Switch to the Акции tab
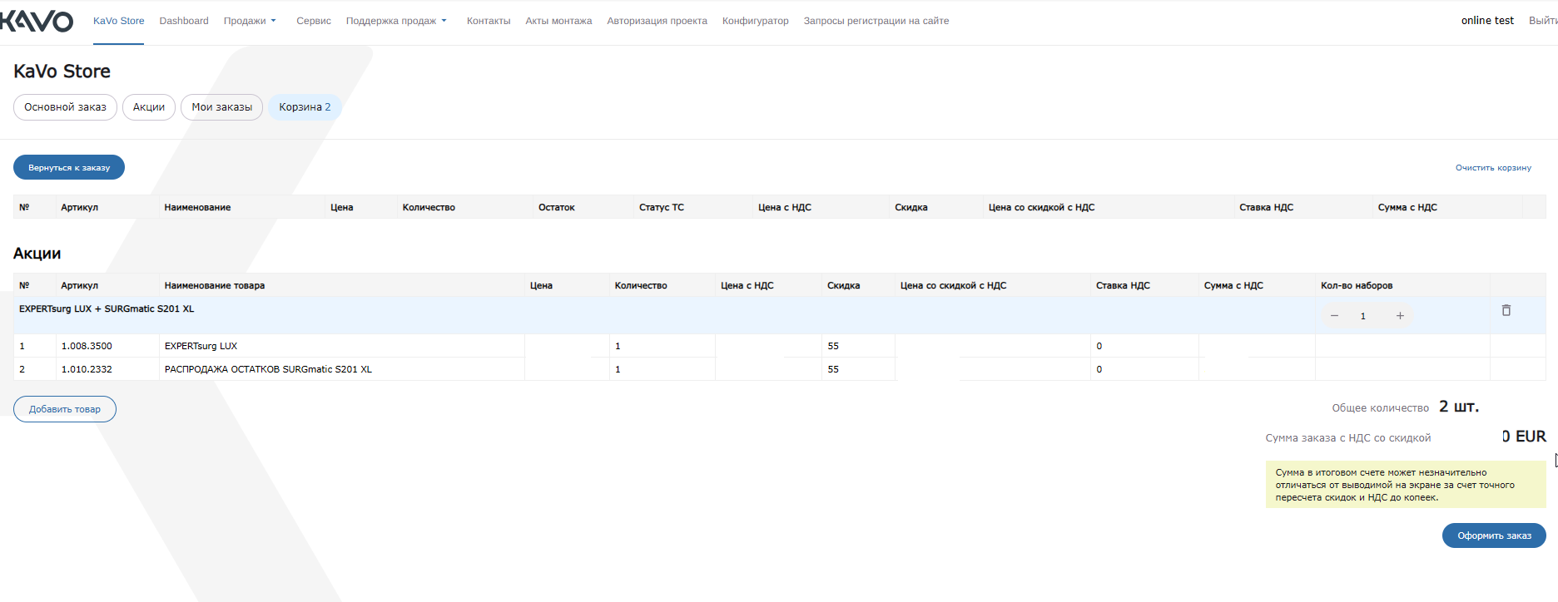The image size is (1558, 602). pyautogui.click(x=149, y=107)
